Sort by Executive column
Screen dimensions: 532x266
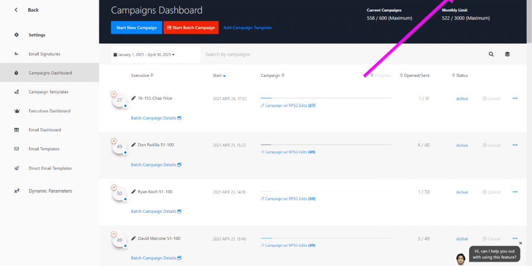click(x=143, y=75)
